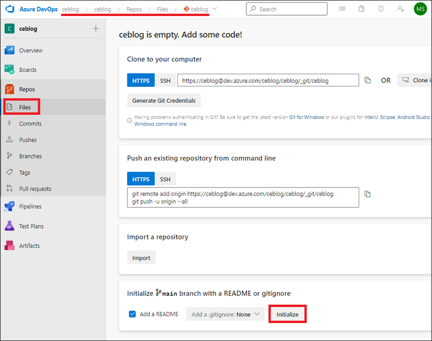This screenshot has height=341, width=432.
Task: Open the Repos hub icon
Action: pyautogui.click(x=9, y=89)
